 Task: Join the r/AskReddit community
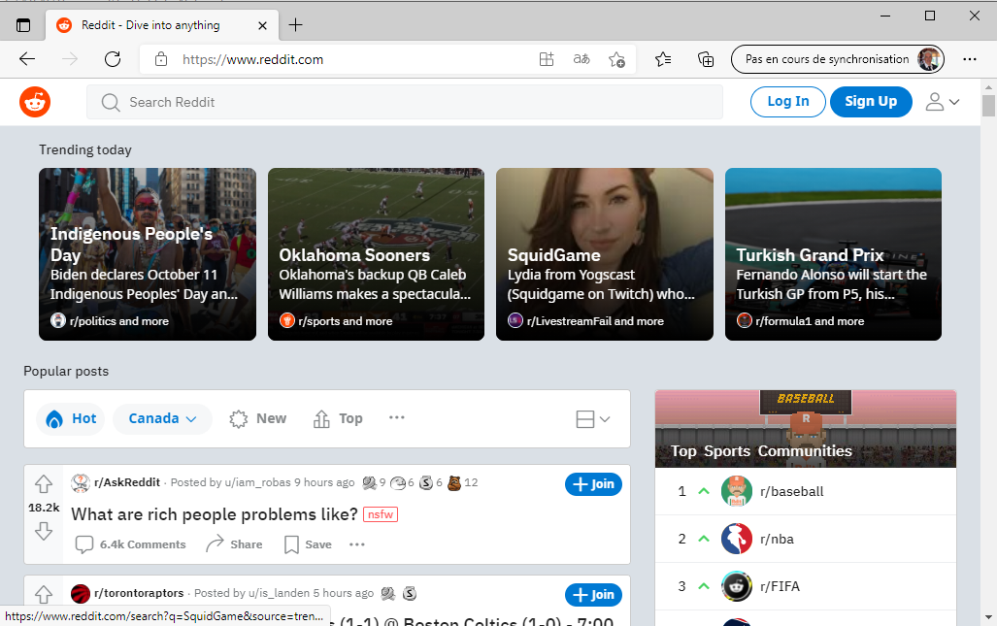tap(593, 484)
